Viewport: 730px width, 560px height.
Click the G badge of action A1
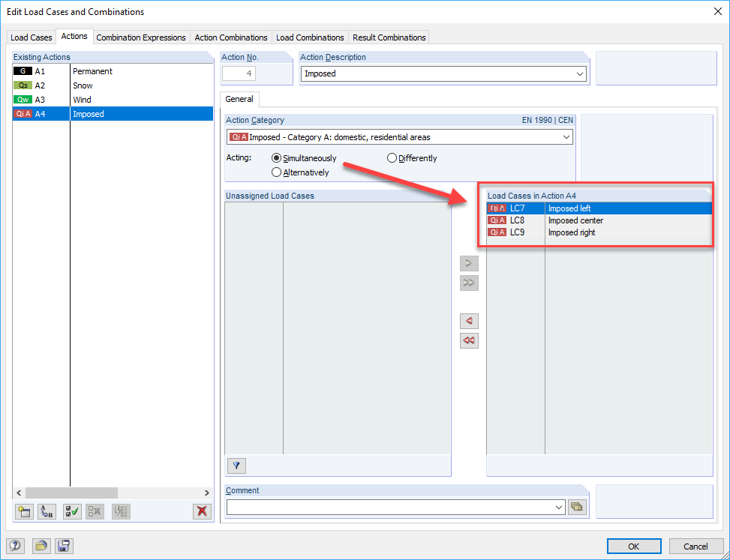click(23, 71)
